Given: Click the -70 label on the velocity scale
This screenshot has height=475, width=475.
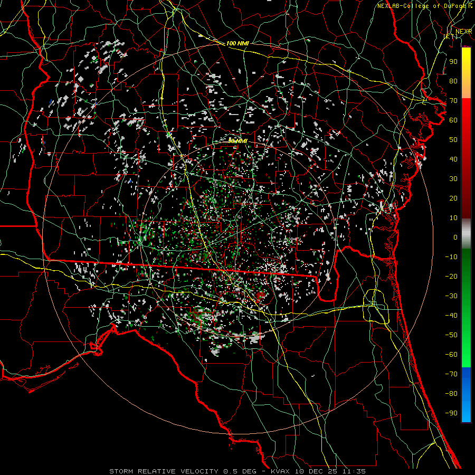Looking at the screenshot, I should click(451, 374).
